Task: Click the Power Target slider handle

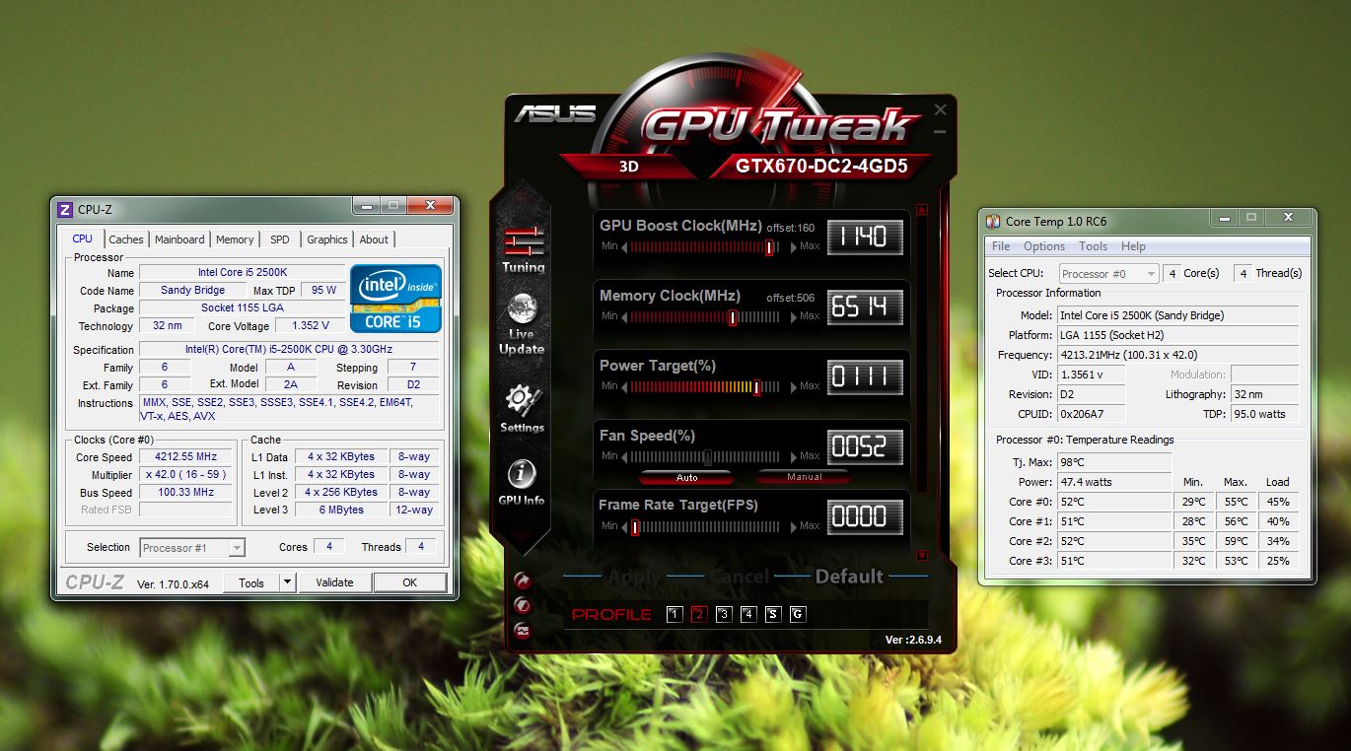Action: coord(756,386)
